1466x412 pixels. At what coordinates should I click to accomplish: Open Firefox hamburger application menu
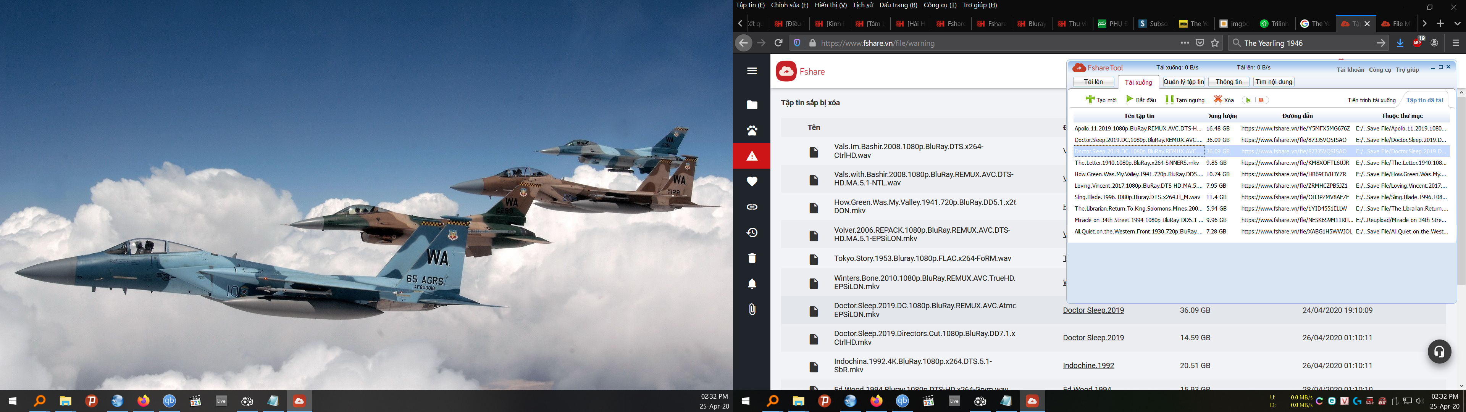[x=1456, y=43]
